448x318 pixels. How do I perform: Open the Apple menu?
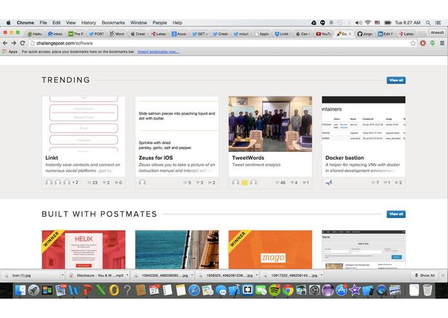coord(8,23)
